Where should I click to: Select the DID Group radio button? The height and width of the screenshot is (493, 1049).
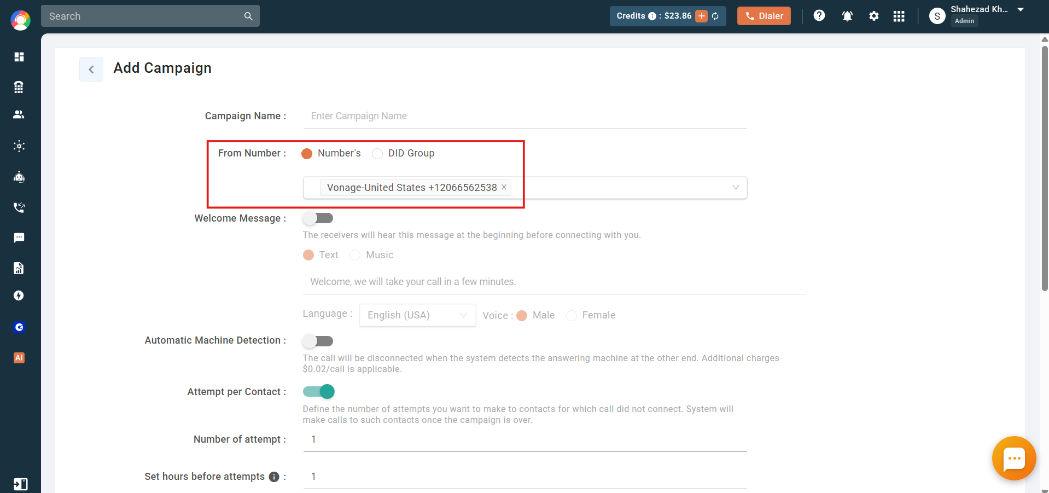click(x=377, y=154)
